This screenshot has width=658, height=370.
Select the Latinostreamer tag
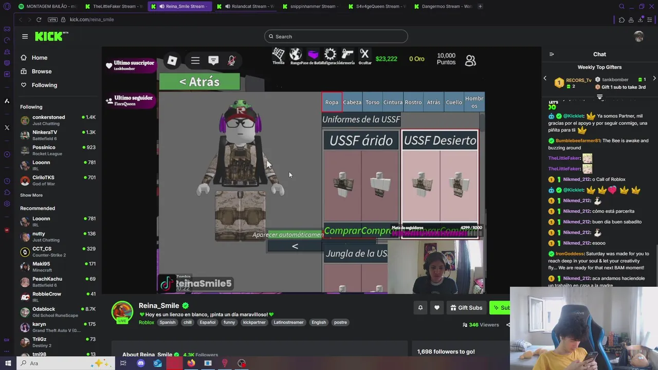pyautogui.click(x=288, y=322)
